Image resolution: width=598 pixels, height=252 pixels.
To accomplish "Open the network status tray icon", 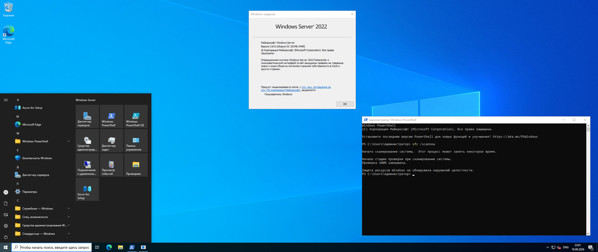I will [553, 247].
